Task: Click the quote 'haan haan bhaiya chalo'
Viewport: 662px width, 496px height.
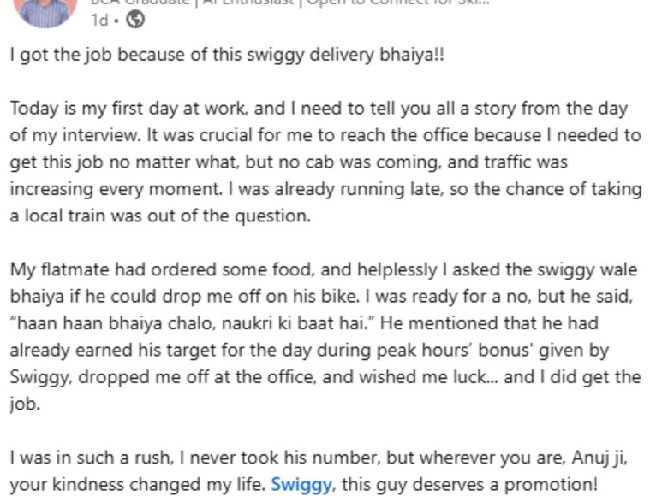Action: point(193,323)
